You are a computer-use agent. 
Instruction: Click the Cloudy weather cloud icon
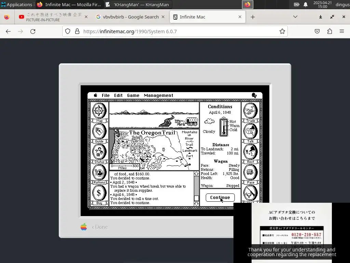(x=210, y=122)
